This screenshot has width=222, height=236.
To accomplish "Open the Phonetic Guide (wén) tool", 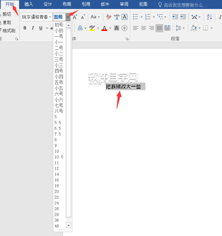I will [117, 17].
